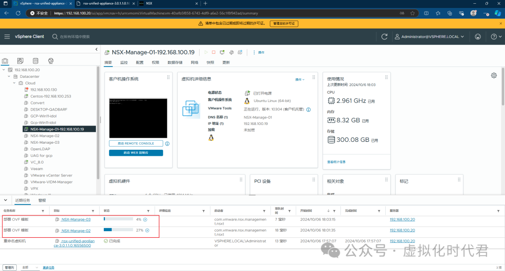Click 管理列 manage columns button

[9, 267]
